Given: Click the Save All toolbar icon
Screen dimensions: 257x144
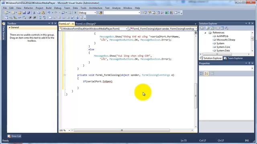Looking at the screenshot, I should [x=29, y=12].
